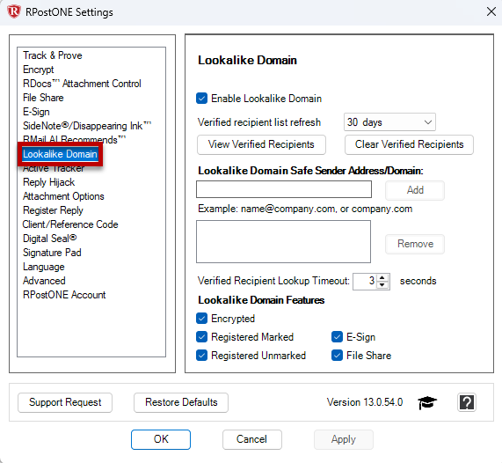The width and height of the screenshot is (502, 463).
Task: Toggle the E-Sign feature checkbox
Action: click(337, 337)
